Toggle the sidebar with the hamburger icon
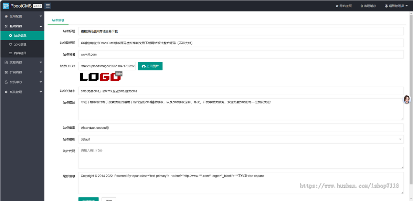The height and width of the screenshot is (201, 413). [48, 6]
